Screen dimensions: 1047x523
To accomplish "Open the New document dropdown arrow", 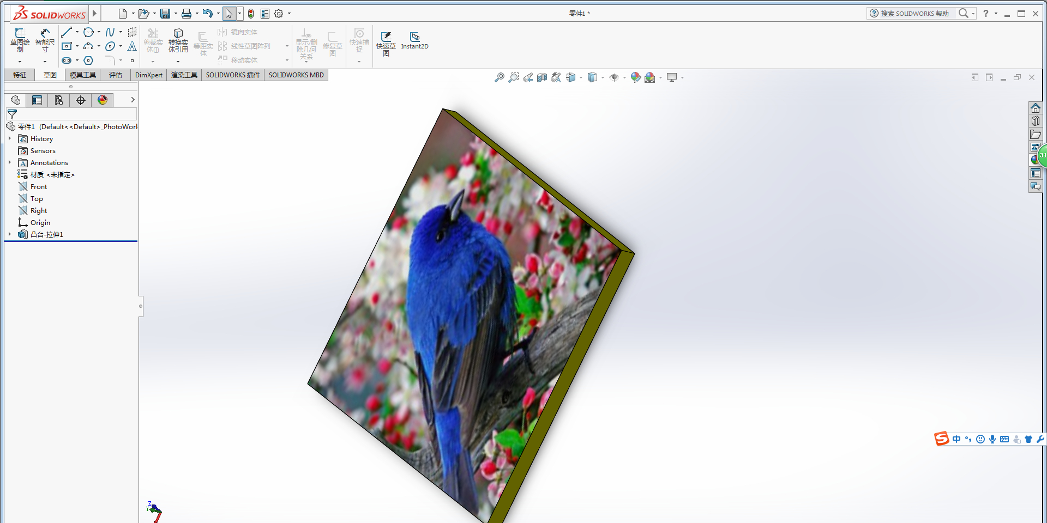I will pos(133,14).
